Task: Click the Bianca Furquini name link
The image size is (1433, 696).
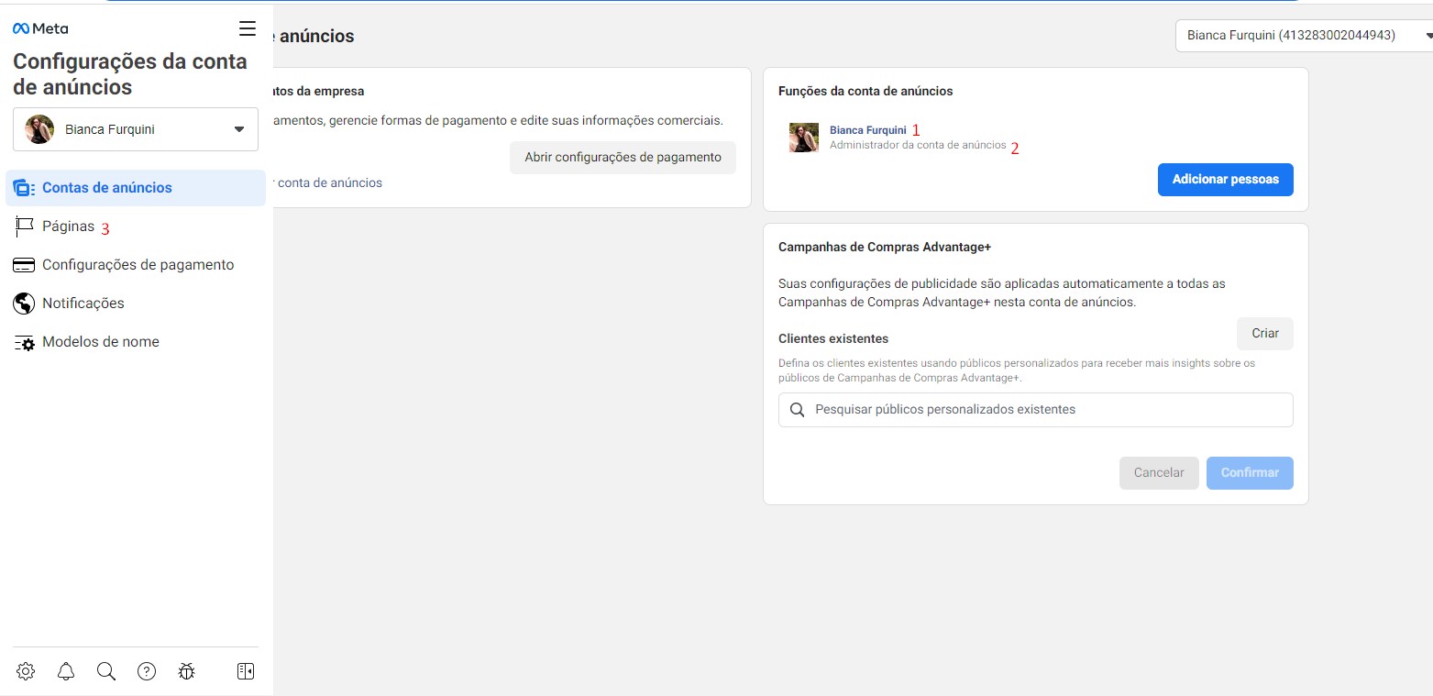Action: click(x=867, y=130)
